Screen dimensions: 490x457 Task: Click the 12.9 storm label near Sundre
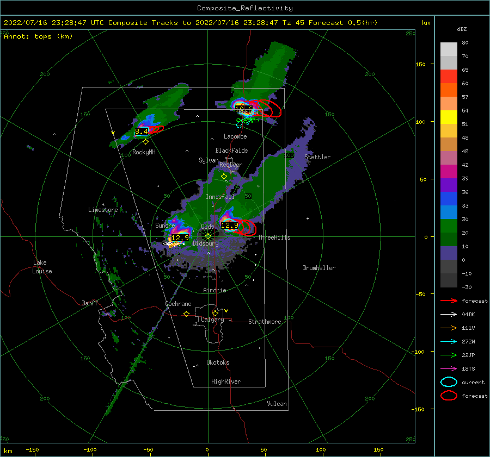click(x=180, y=237)
